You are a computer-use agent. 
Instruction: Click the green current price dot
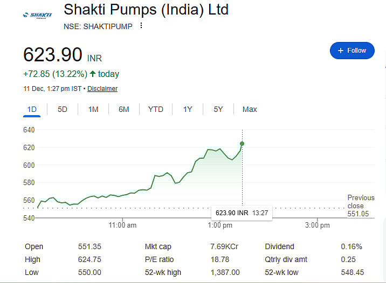click(242, 144)
